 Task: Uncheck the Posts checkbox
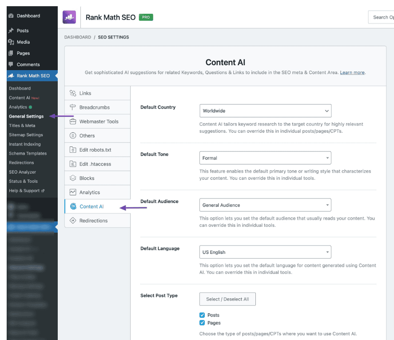203,315
